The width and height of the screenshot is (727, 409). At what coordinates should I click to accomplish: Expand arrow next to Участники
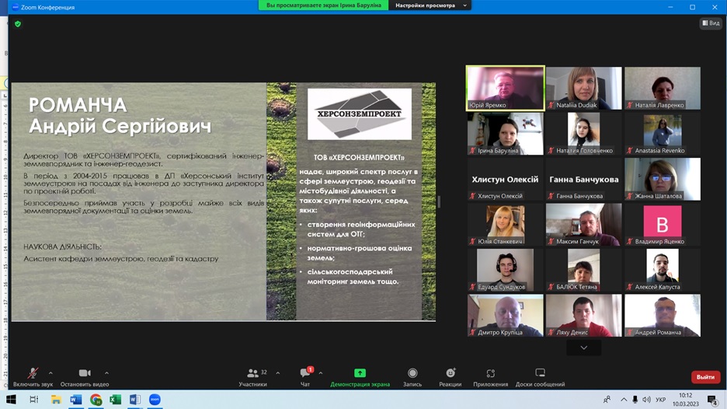click(278, 372)
